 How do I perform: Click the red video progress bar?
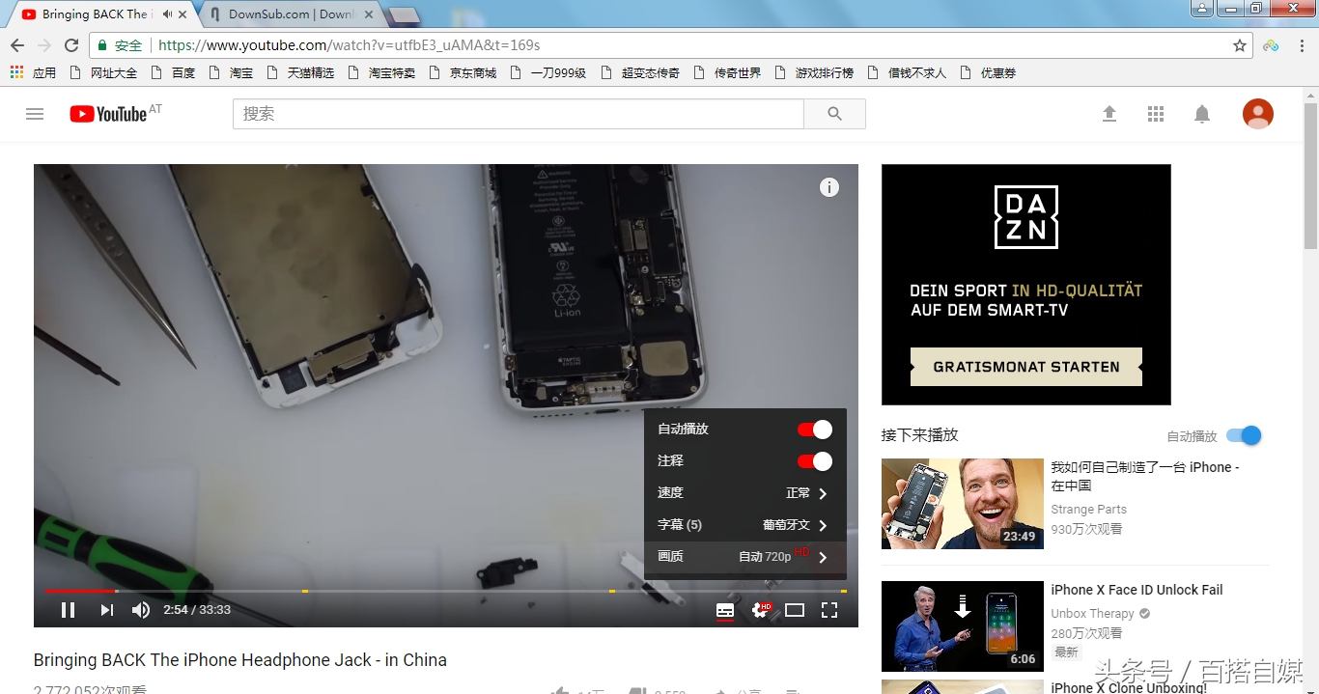(82, 590)
